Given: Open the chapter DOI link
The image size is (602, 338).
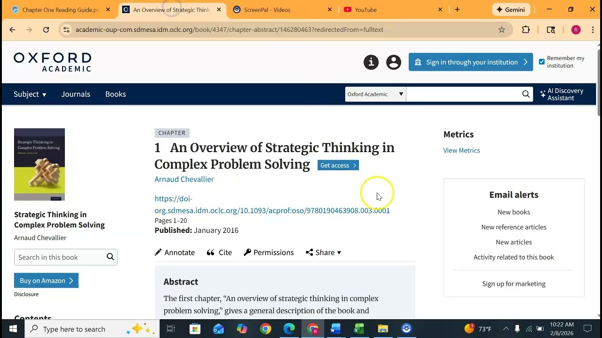Looking at the screenshot, I should coord(272,205).
